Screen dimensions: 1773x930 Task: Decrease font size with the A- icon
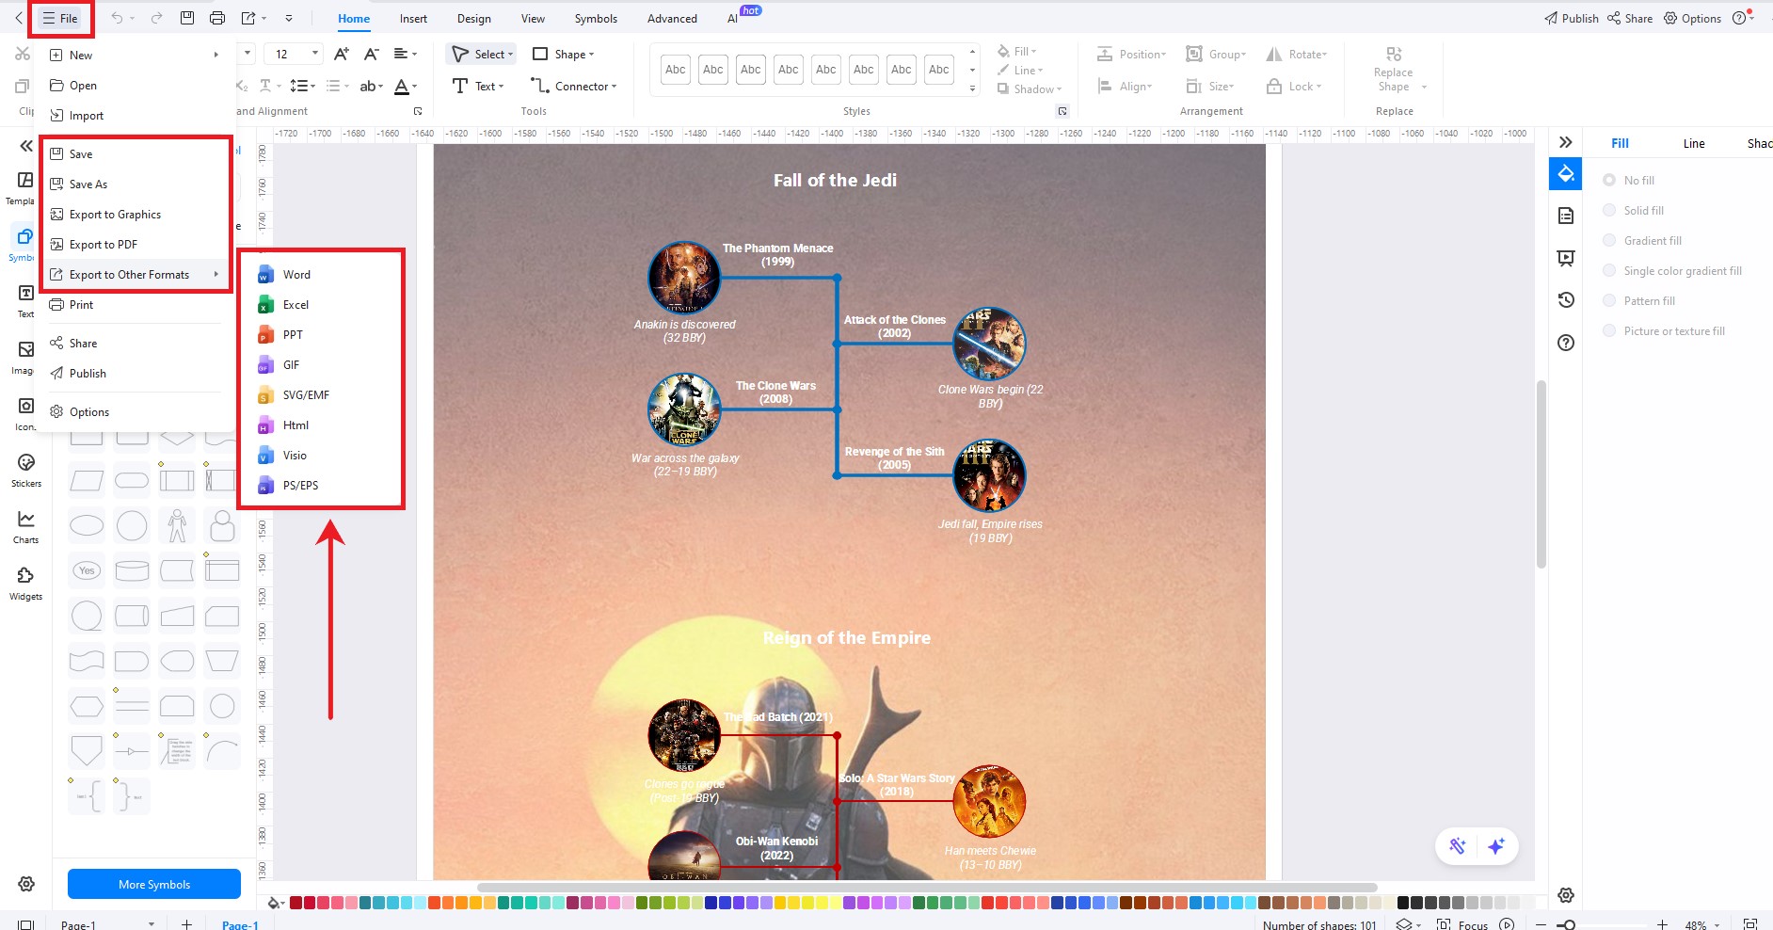tap(372, 54)
